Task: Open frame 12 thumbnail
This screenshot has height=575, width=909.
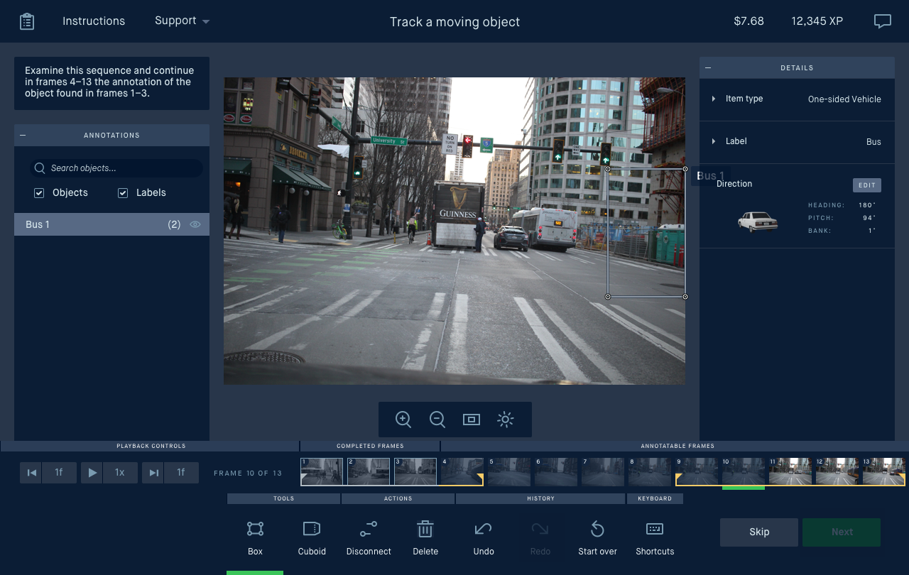Action: (837, 471)
